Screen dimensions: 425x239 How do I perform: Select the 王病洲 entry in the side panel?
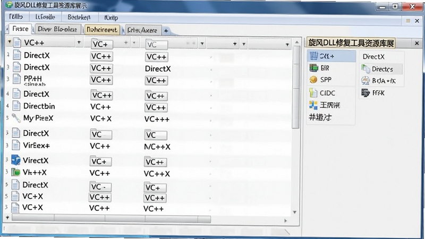coord(331,105)
